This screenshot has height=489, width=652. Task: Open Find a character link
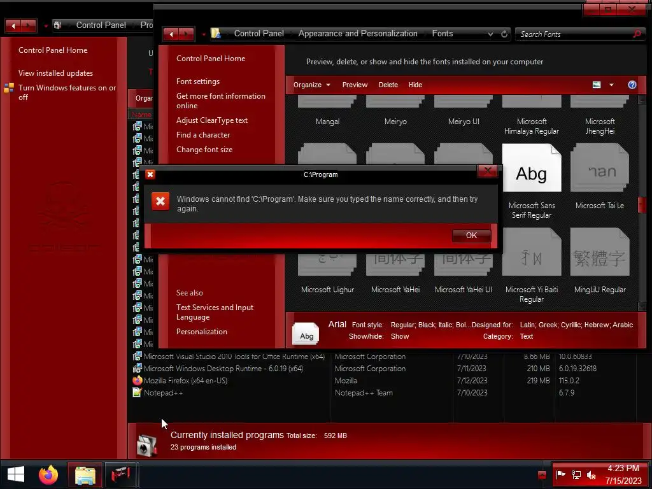203,135
